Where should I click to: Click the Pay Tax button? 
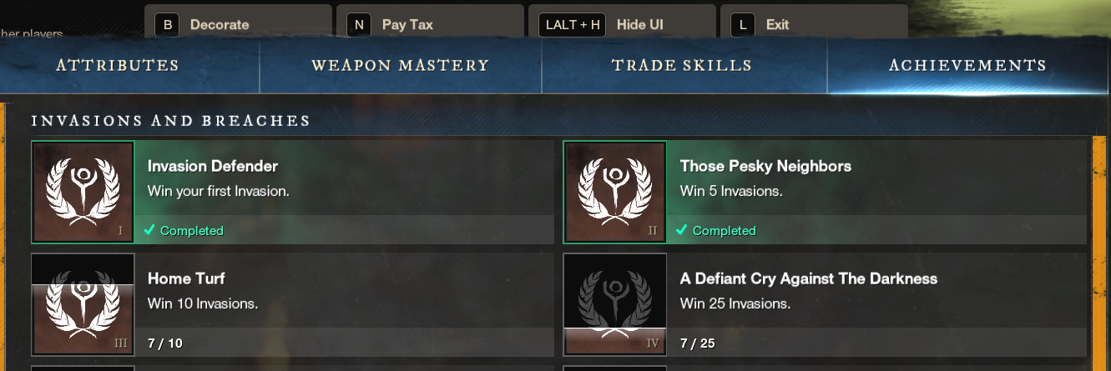tap(430, 23)
